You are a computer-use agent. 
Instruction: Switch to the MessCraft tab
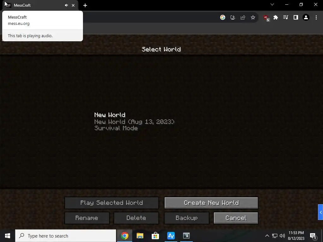40,5
